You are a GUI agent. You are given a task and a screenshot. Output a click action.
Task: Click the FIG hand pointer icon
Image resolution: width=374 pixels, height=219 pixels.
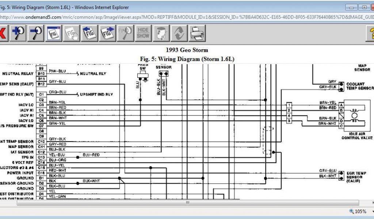tap(72, 34)
